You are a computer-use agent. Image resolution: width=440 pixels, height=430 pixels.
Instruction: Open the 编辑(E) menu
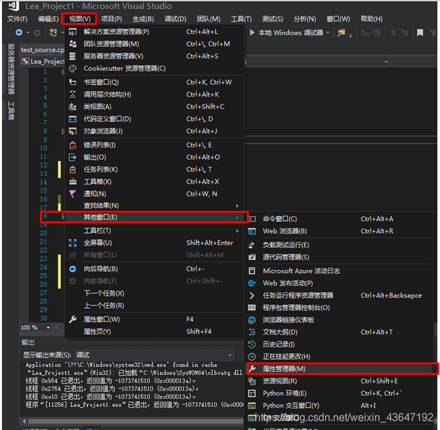pyautogui.click(x=48, y=19)
